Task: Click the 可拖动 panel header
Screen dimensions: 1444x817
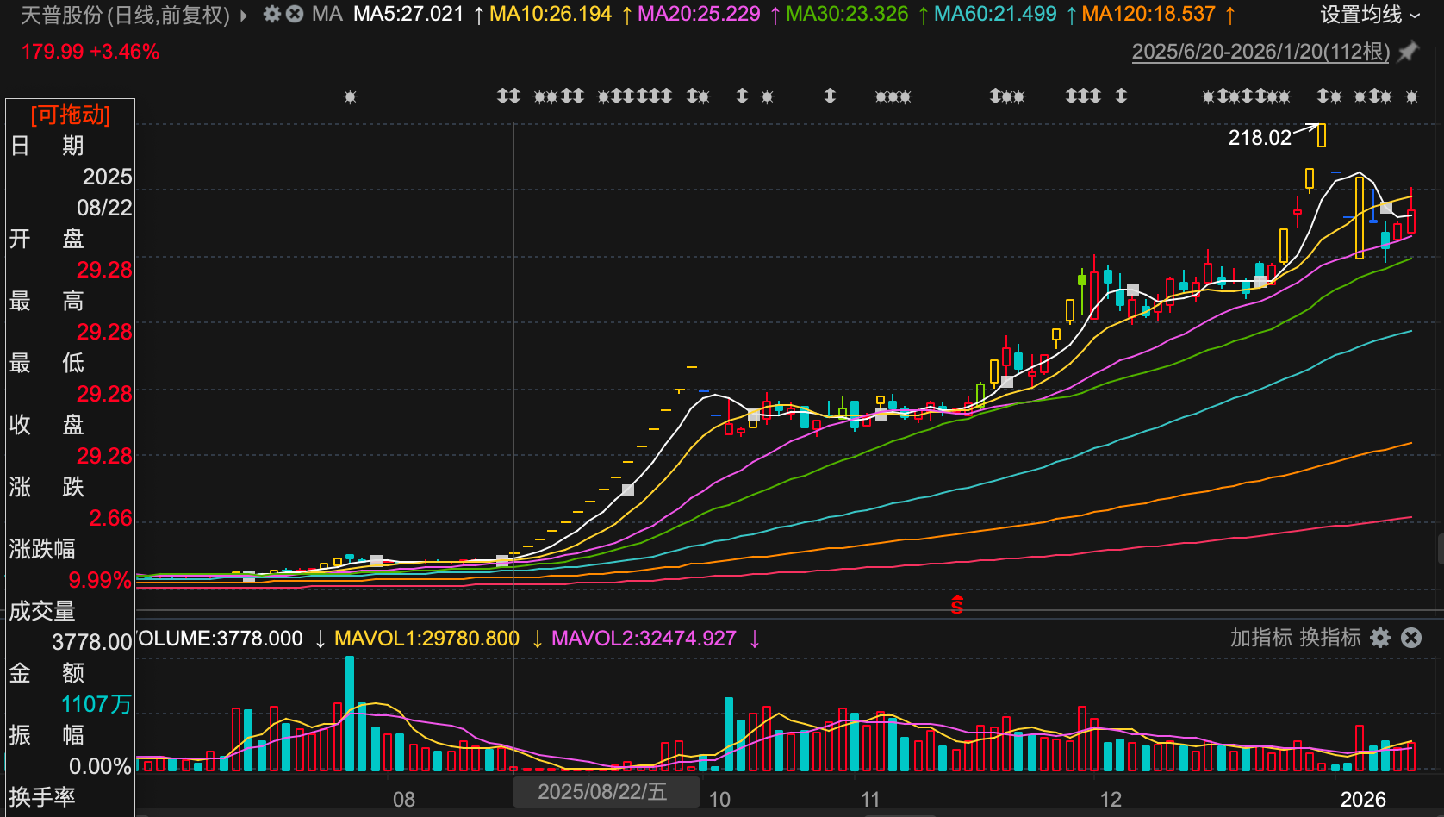Action: click(71, 115)
